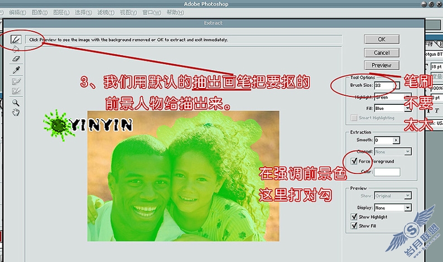Screen dimensions: 443x262
Task: Toggle the Force Foreground checkbox
Action: click(x=354, y=161)
